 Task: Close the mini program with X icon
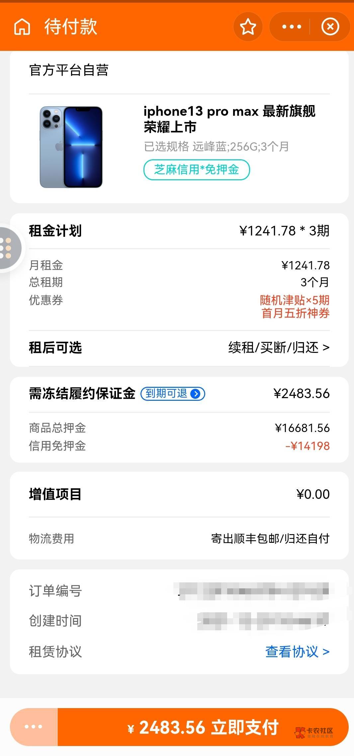pyautogui.click(x=330, y=27)
